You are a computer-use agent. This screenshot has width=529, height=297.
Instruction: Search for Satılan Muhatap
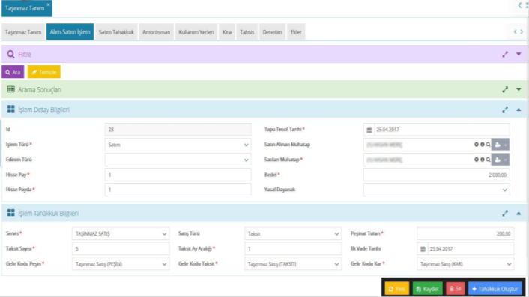(x=489, y=160)
